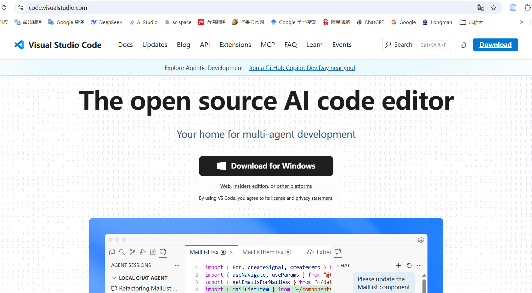Open the Extensions nav link
Viewport: 532px width, 293px height.
(x=235, y=45)
